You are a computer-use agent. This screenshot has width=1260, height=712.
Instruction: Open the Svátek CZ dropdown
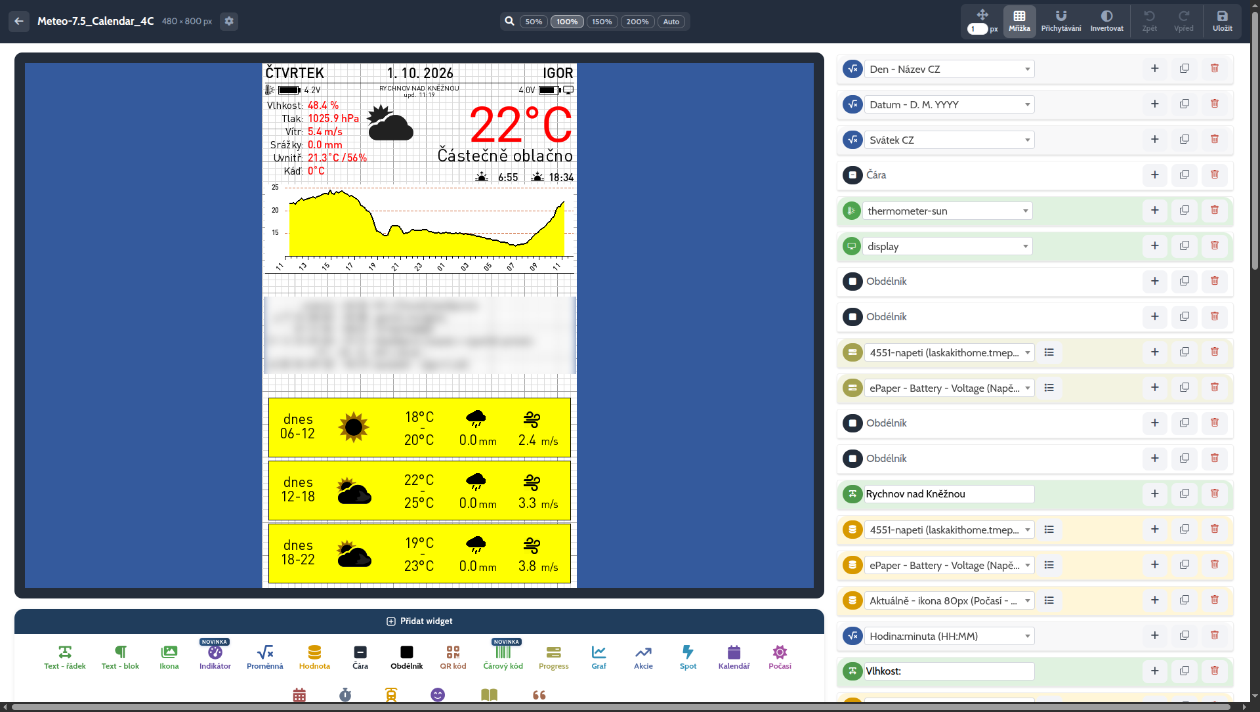949,140
